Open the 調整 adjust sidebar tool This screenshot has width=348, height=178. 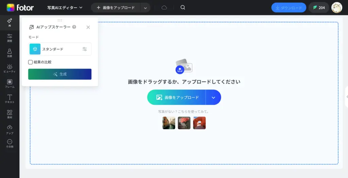[x=10, y=38]
